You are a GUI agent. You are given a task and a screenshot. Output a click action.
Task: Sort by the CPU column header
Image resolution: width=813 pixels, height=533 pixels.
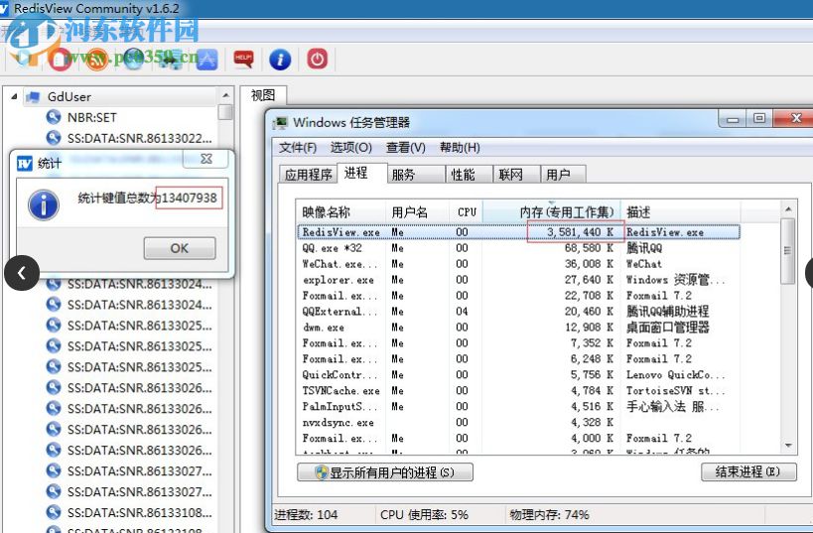tap(466, 212)
